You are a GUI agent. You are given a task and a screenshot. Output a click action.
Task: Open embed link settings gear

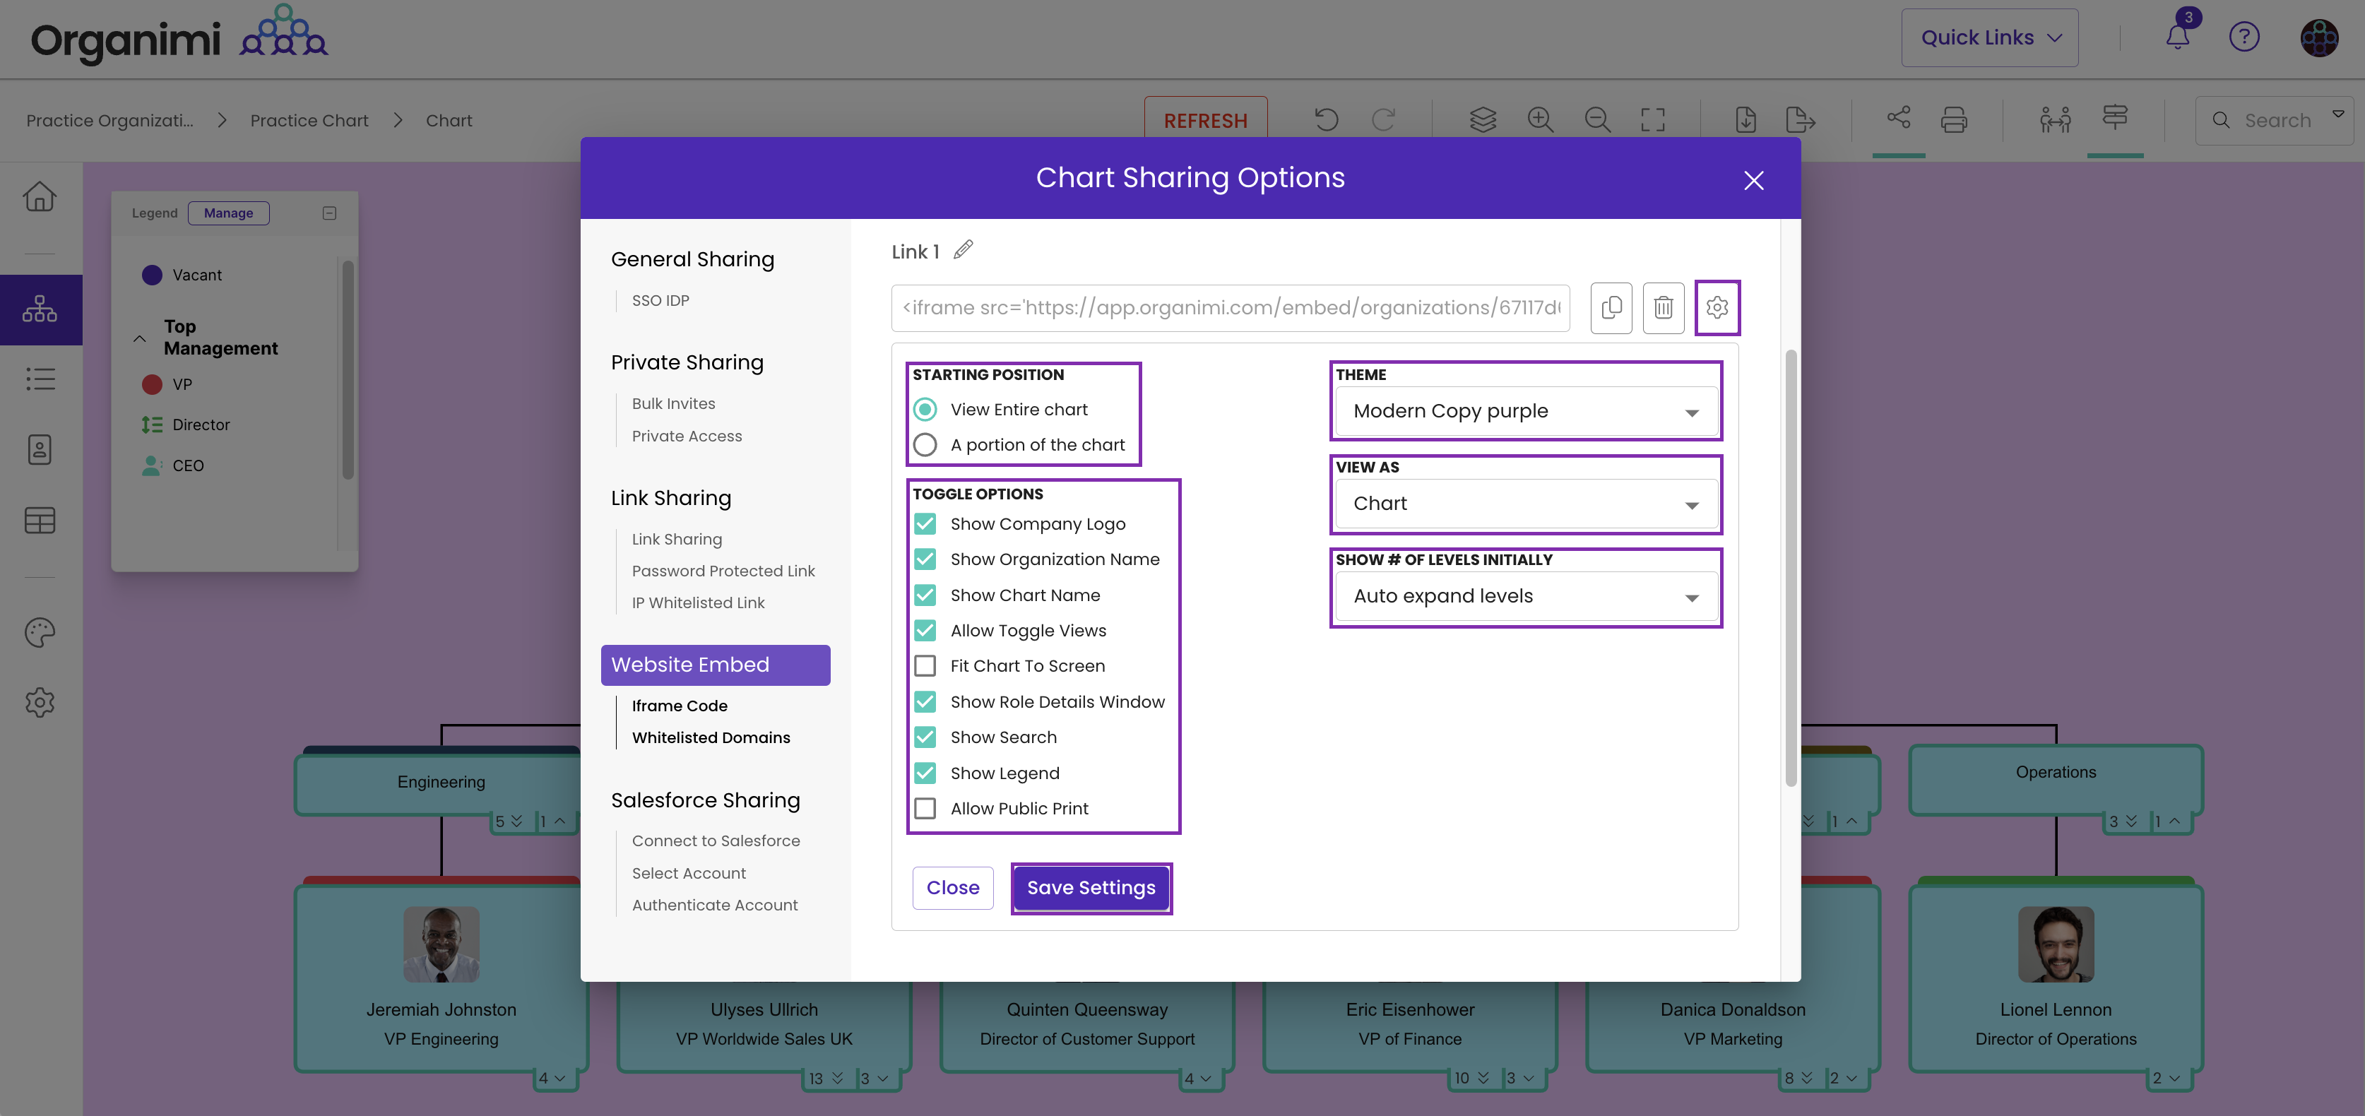1716,307
